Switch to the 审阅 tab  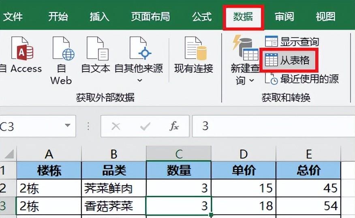coord(284,17)
